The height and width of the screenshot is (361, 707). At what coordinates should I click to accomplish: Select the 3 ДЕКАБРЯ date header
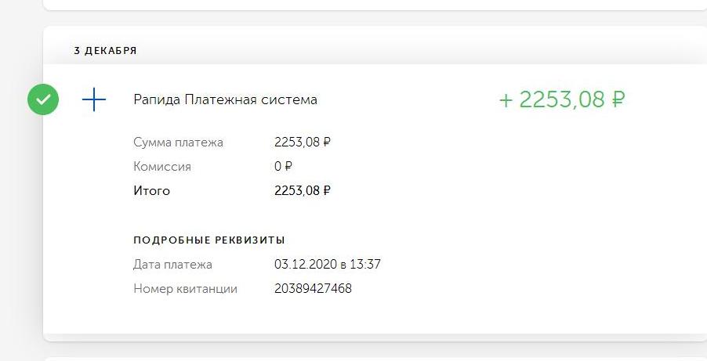[105, 50]
